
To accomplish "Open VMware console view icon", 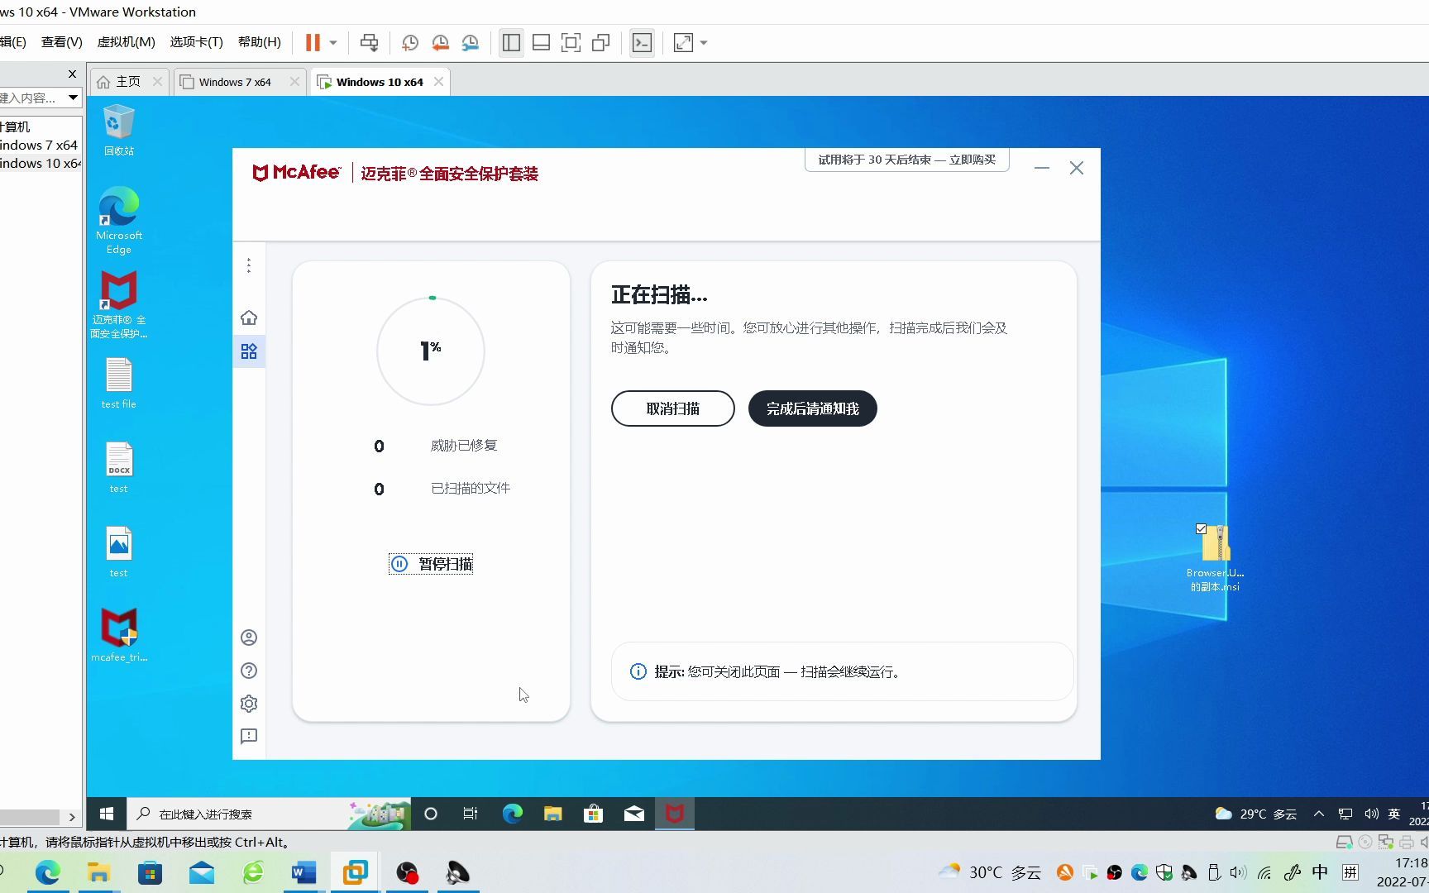I will tap(643, 43).
